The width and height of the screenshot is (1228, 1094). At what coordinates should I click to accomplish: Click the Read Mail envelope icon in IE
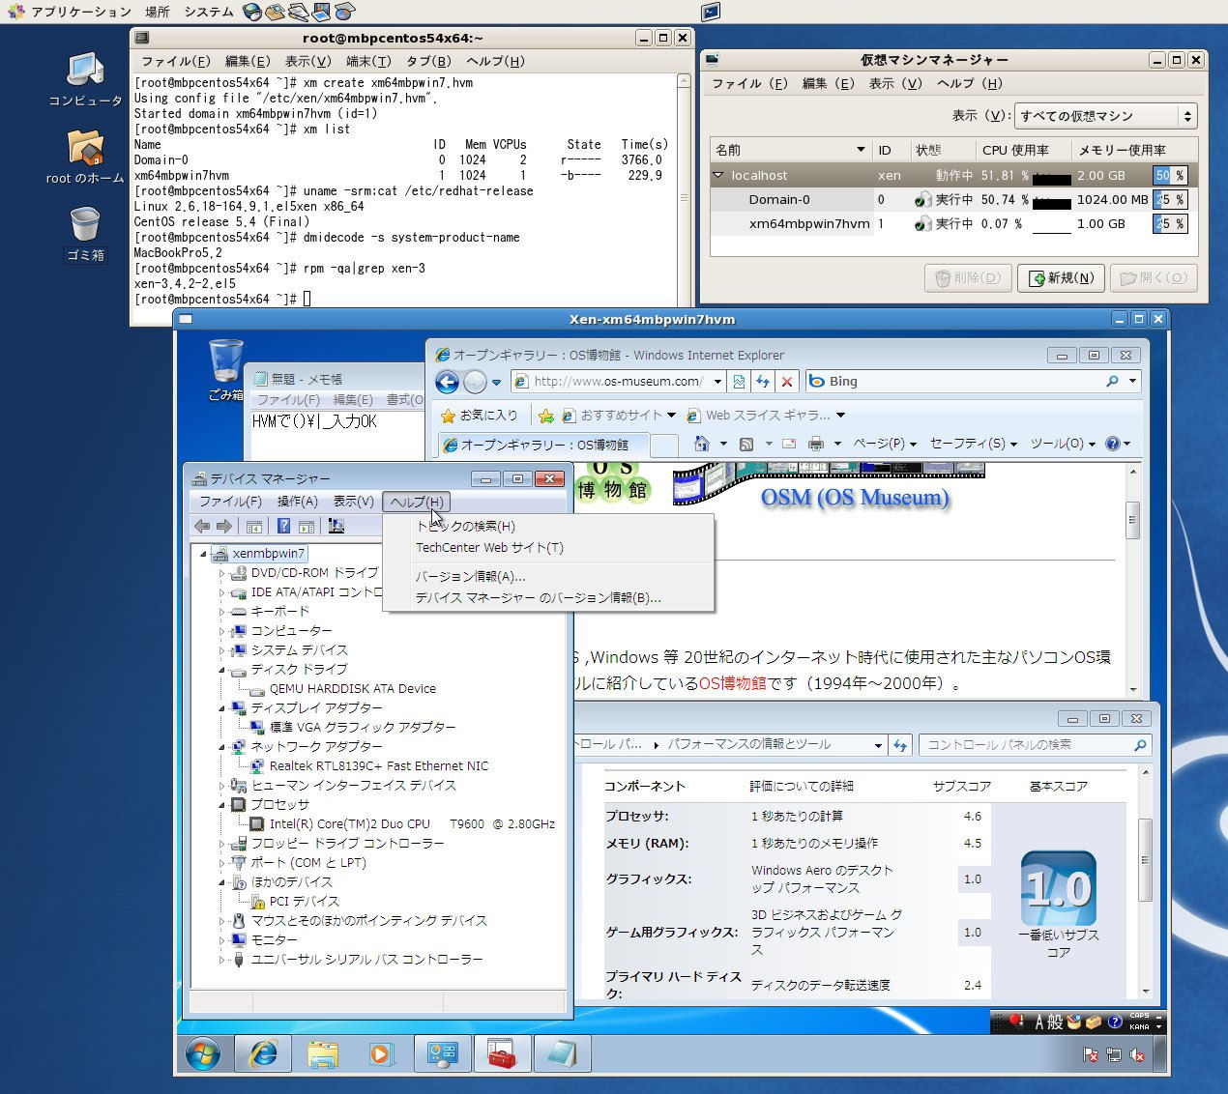(x=789, y=444)
